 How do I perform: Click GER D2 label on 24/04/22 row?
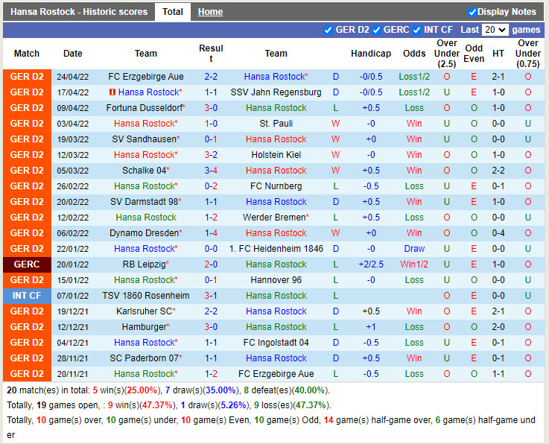tap(27, 77)
